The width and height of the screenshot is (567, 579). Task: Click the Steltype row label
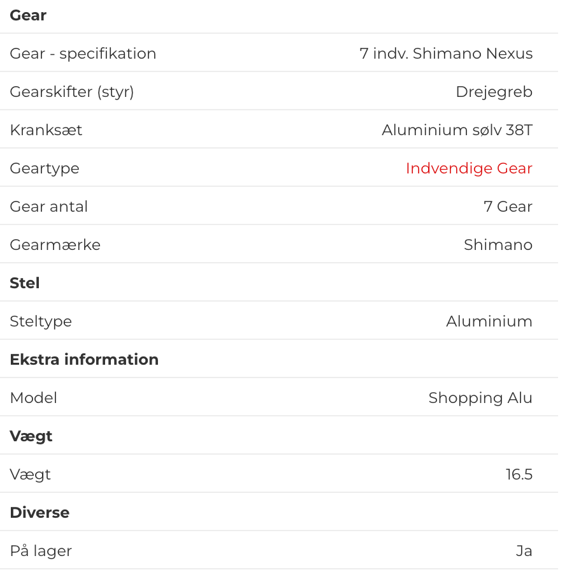point(41,321)
